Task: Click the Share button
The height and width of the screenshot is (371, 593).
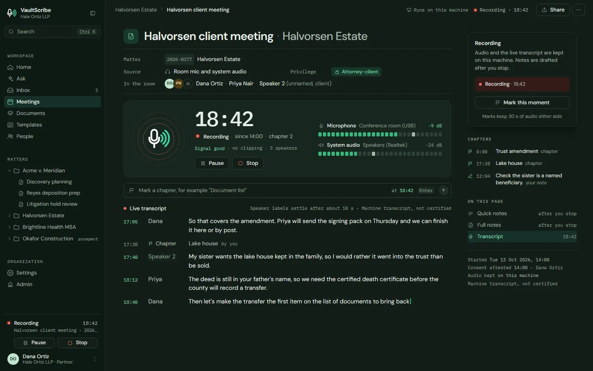Action: pos(553,10)
